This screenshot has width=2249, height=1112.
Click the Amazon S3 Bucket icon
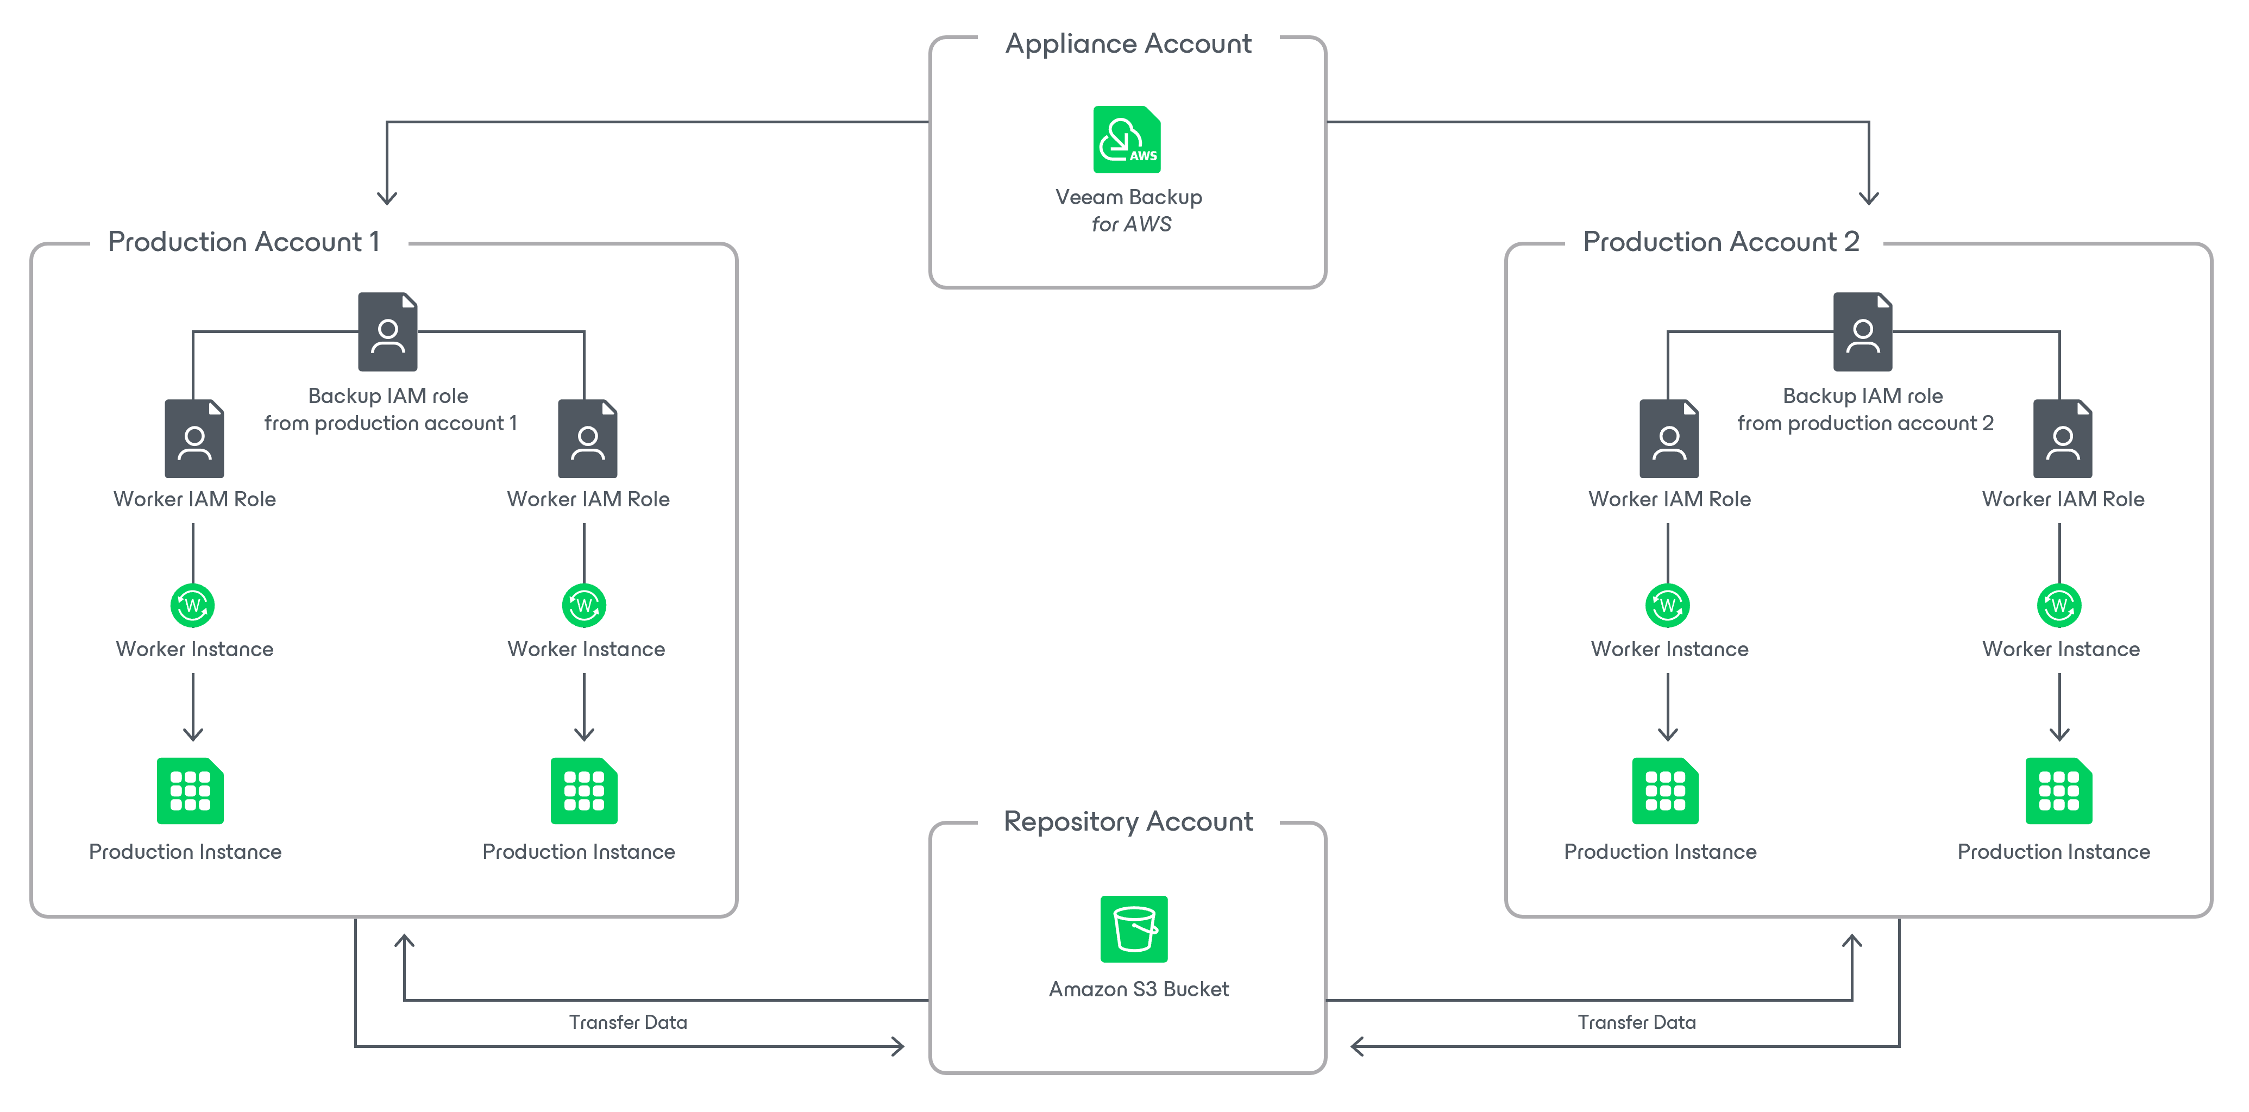1133,929
